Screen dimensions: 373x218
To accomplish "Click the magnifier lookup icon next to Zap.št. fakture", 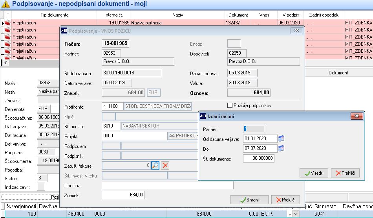I will point(155,165).
